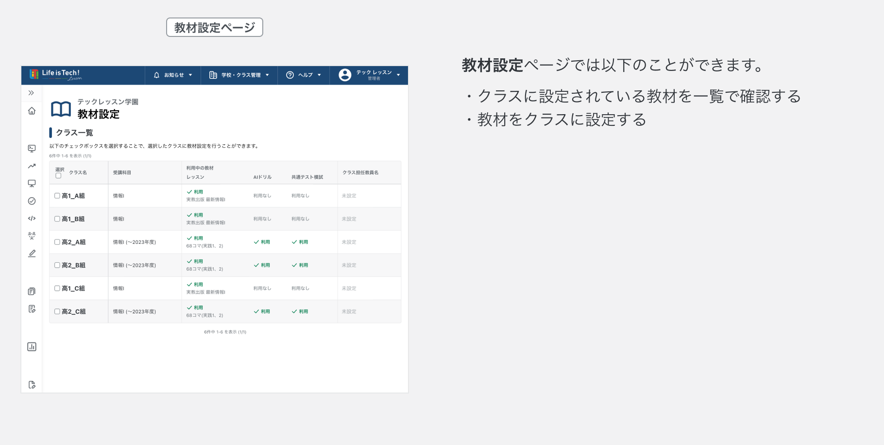Image resolution: width=884 pixels, height=445 pixels.
Task: Click the クラス名 column header
Action: coord(78,172)
